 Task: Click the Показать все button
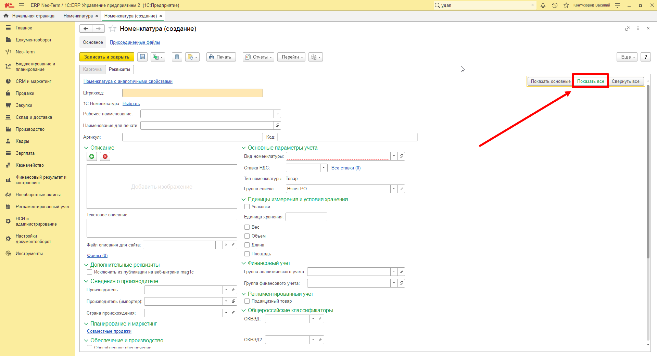pos(591,81)
